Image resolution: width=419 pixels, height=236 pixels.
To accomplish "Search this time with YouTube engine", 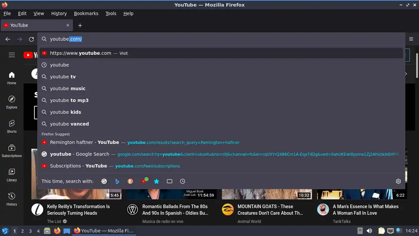I will click(143, 181).
